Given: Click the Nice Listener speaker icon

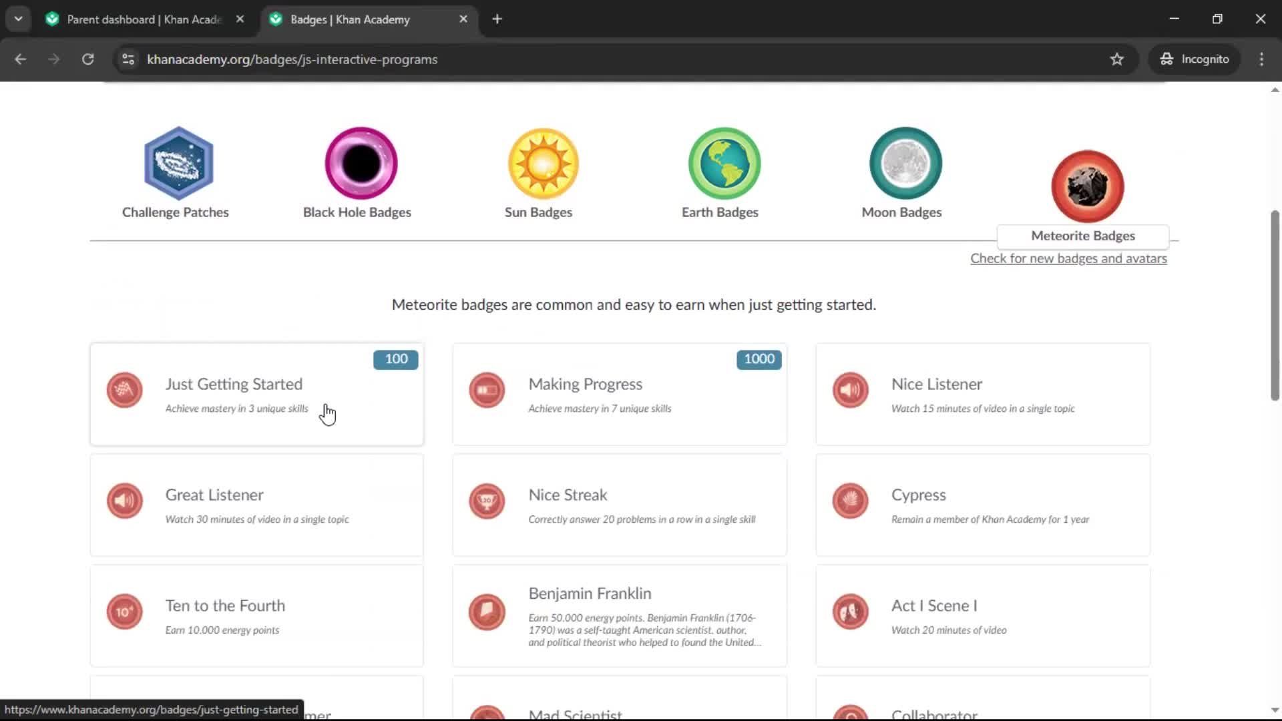Looking at the screenshot, I should 850,390.
